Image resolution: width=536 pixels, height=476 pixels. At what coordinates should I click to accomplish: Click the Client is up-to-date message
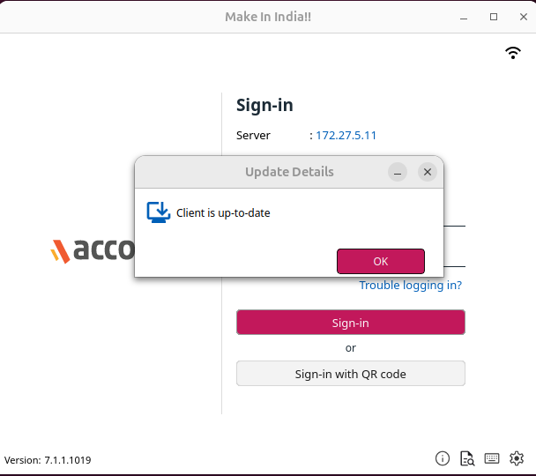(x=223, y=212)
